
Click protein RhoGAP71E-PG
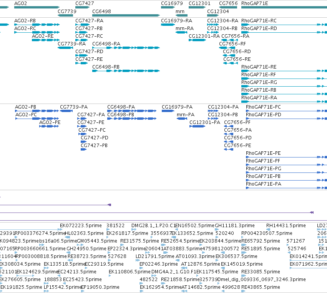tap(264, 169)
